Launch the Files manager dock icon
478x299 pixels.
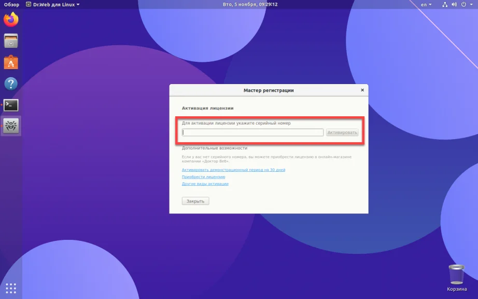pyautogui.click(x=11, y=40)
